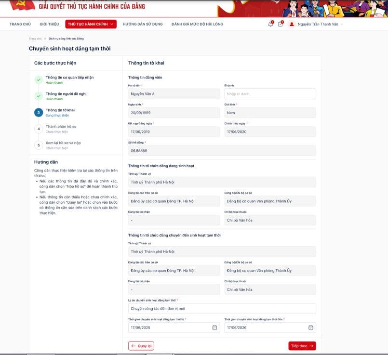The width and height of the screenshot is (388, 355).
Task: Open the HƯỚNG DẪN SỬ DỤNG menu item
Action: (x=143, y=24)
